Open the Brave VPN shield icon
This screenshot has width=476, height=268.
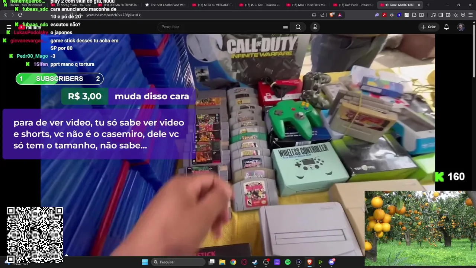click(463, 15)
